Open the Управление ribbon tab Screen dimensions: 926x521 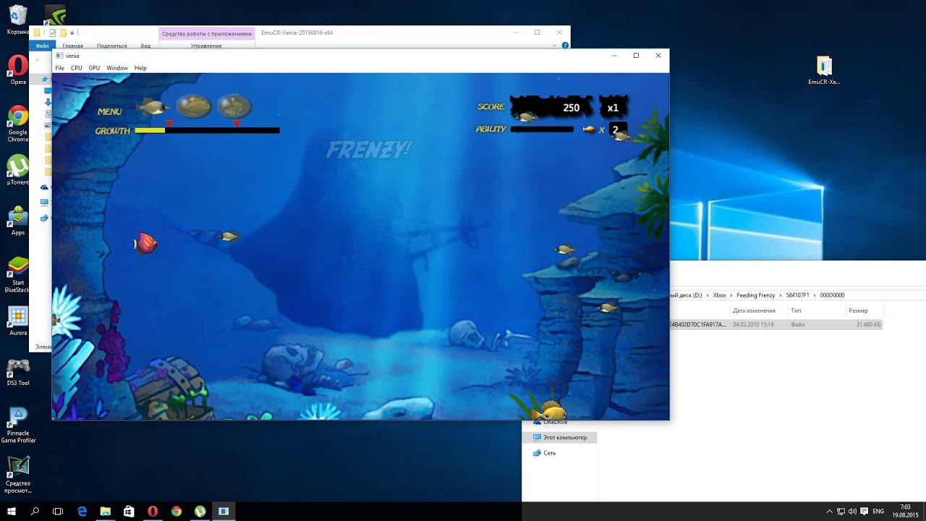click(x=206, y=46)
